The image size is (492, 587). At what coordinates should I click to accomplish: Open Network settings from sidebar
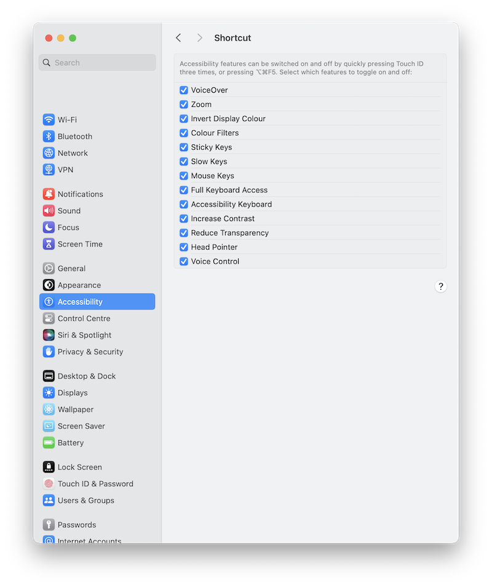(49, 152)
